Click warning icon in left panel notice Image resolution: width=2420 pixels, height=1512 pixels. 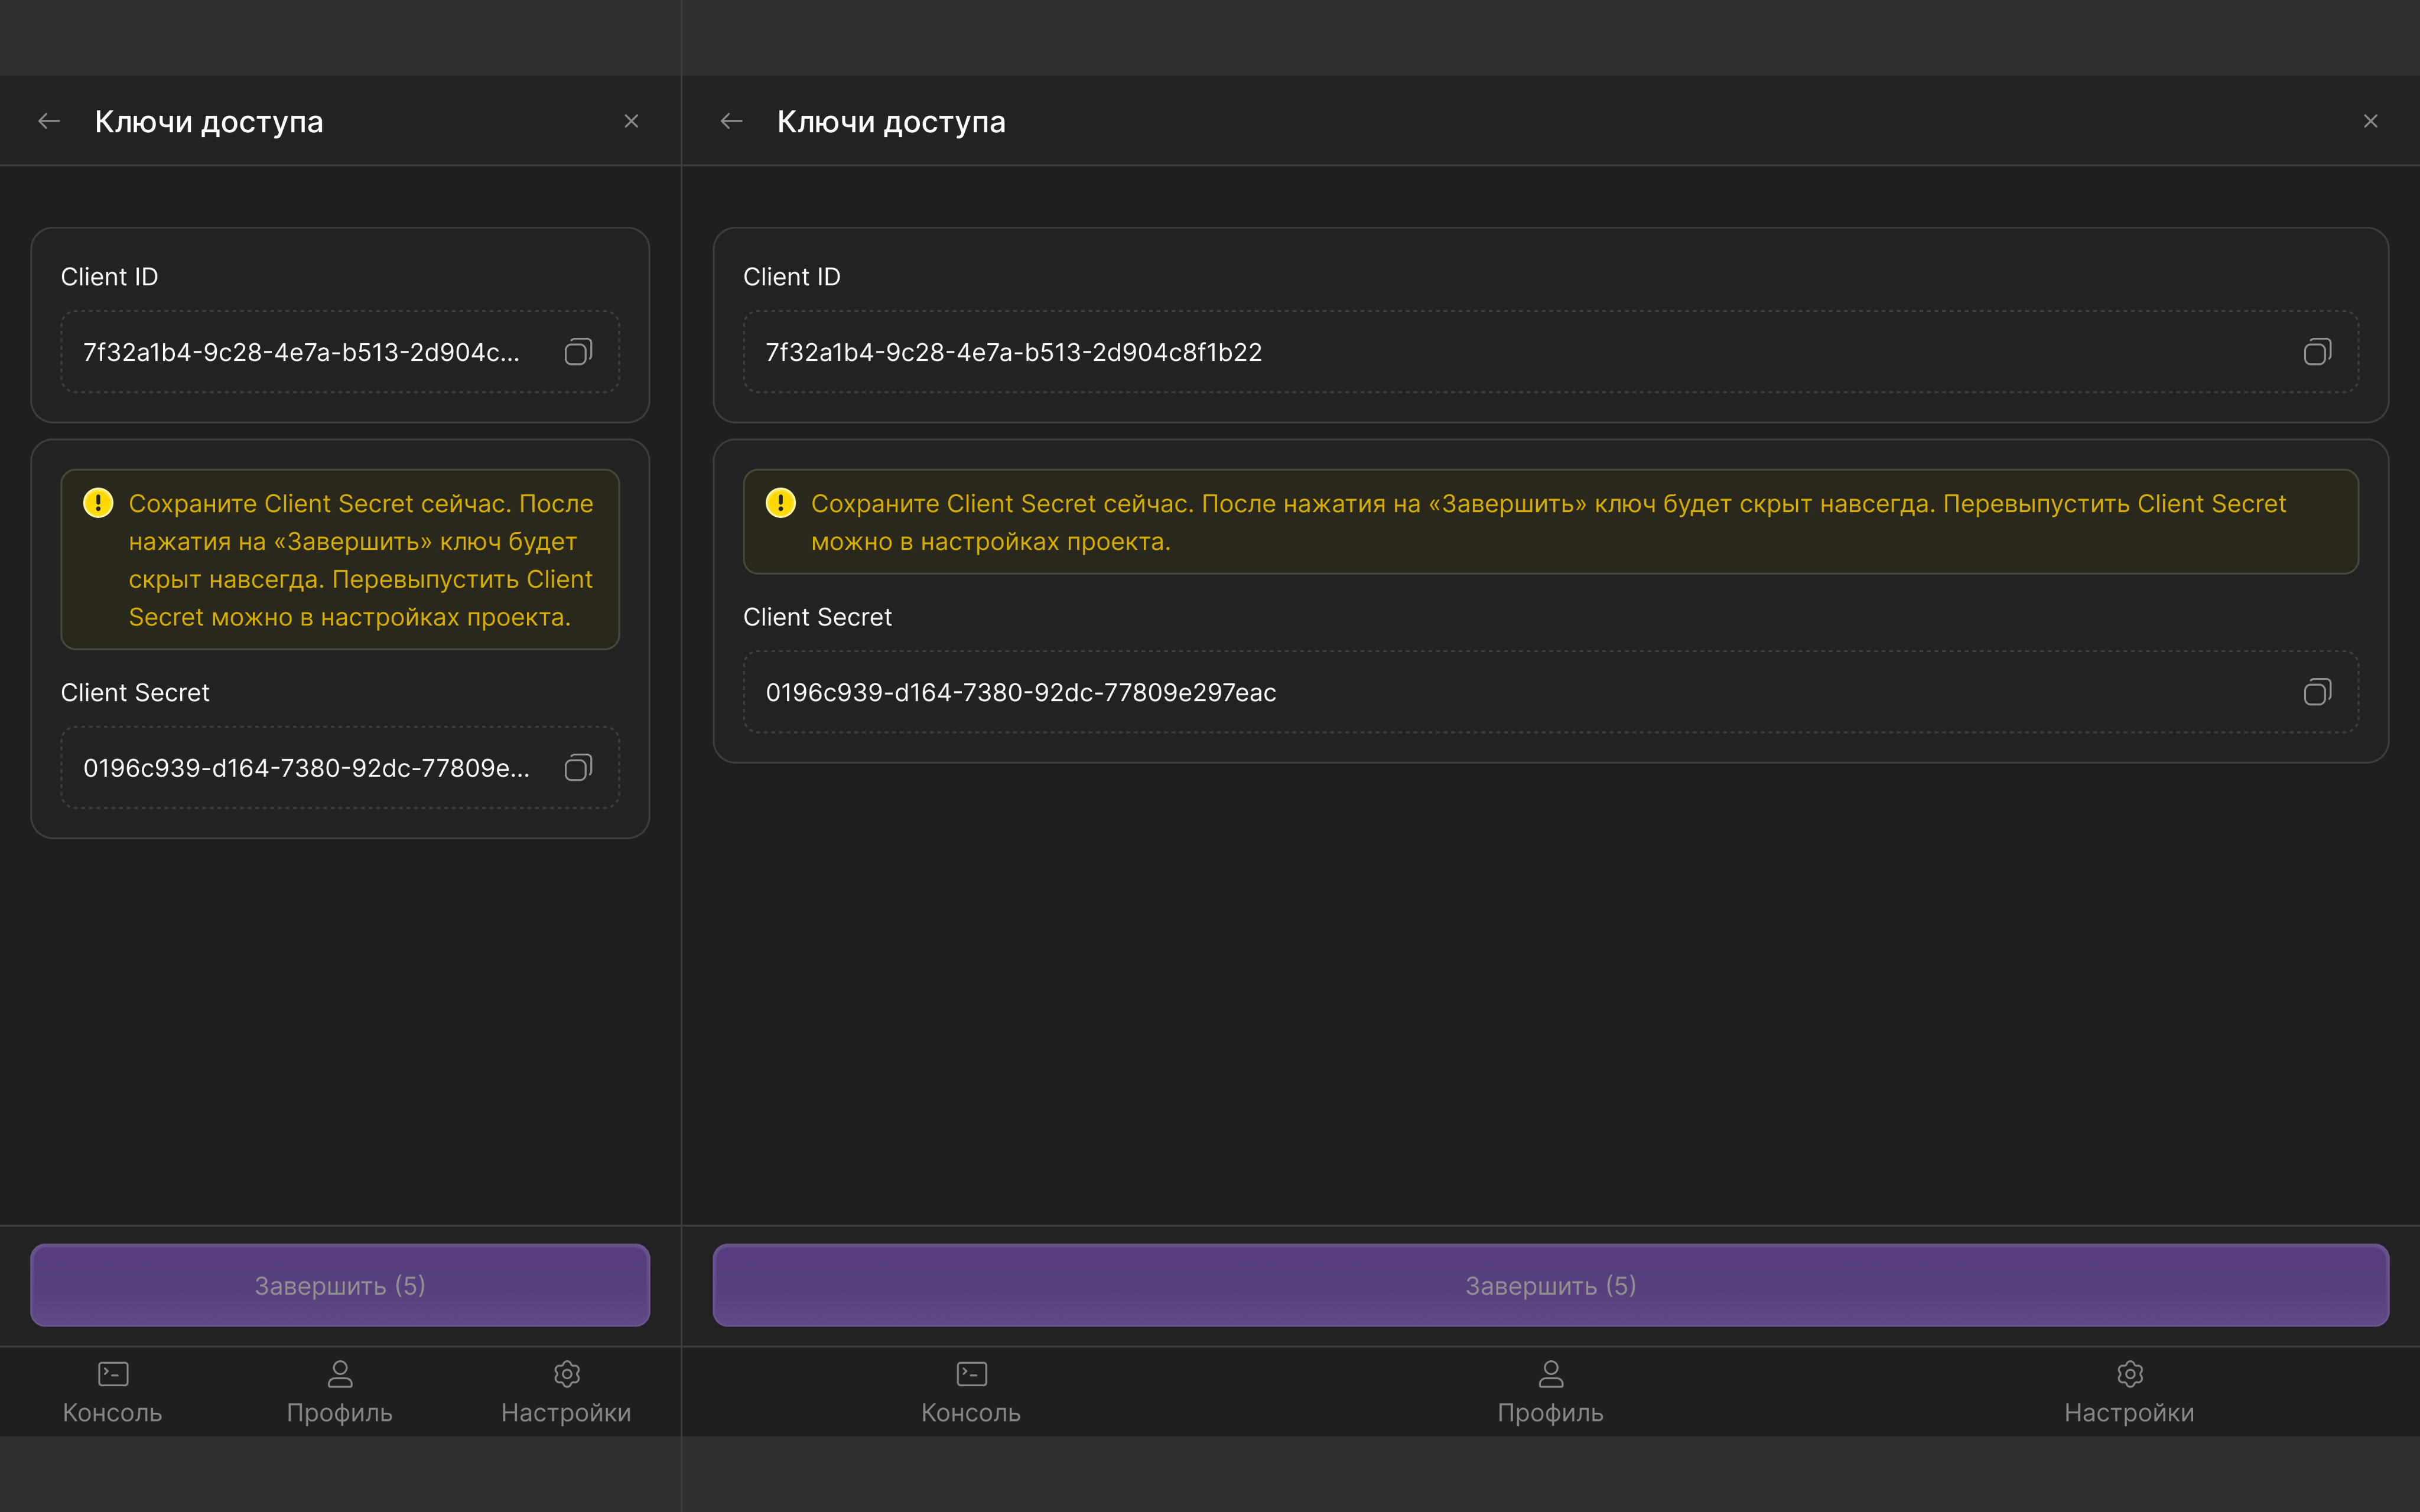click(x=98, y=503)
